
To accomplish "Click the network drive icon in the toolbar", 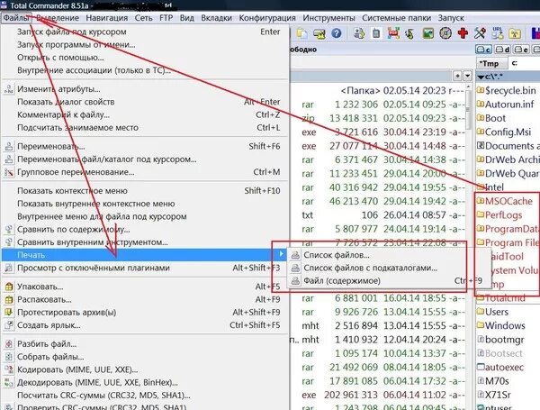I will point(319,33).
